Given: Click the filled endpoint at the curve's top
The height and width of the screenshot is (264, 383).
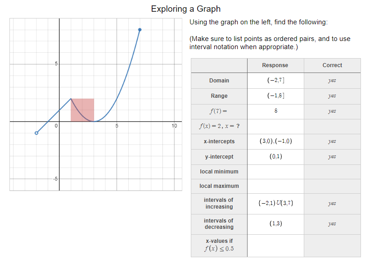Looking at the screenshot, I should [x=139, y=29].
